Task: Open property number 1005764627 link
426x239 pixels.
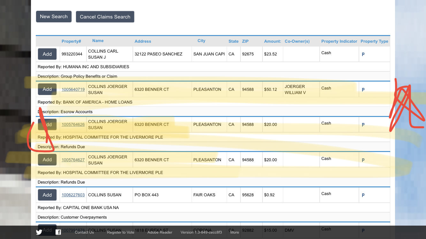Action: tap(73, 160)
